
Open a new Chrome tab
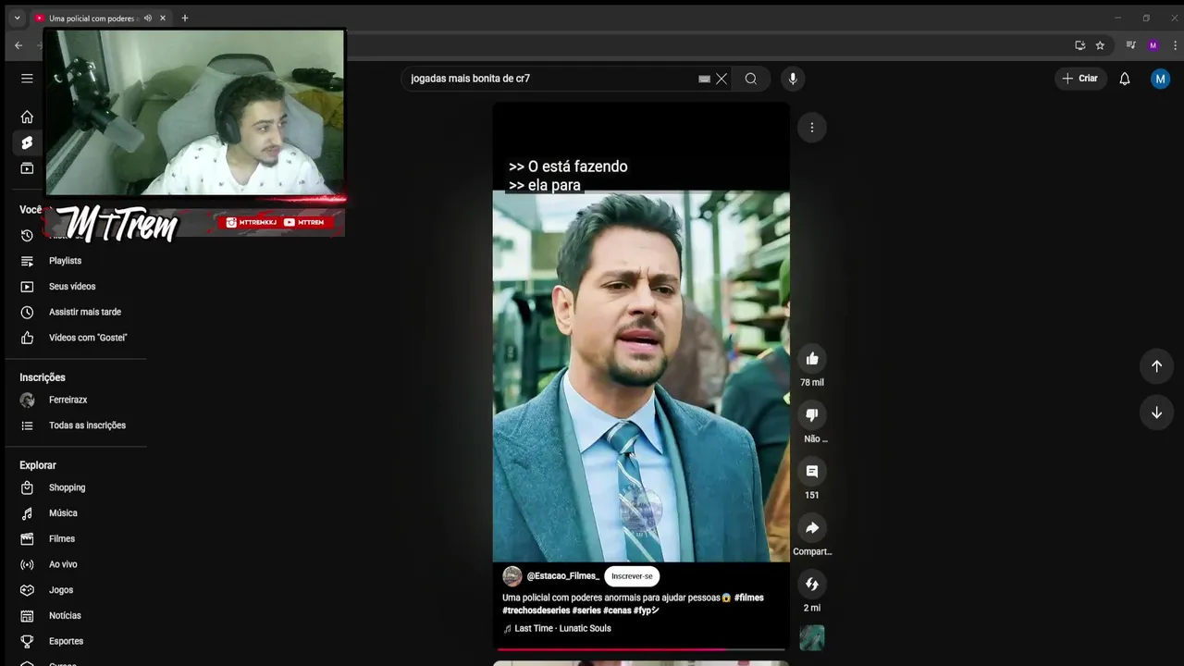pyautogui.click(x=185, y=18)
